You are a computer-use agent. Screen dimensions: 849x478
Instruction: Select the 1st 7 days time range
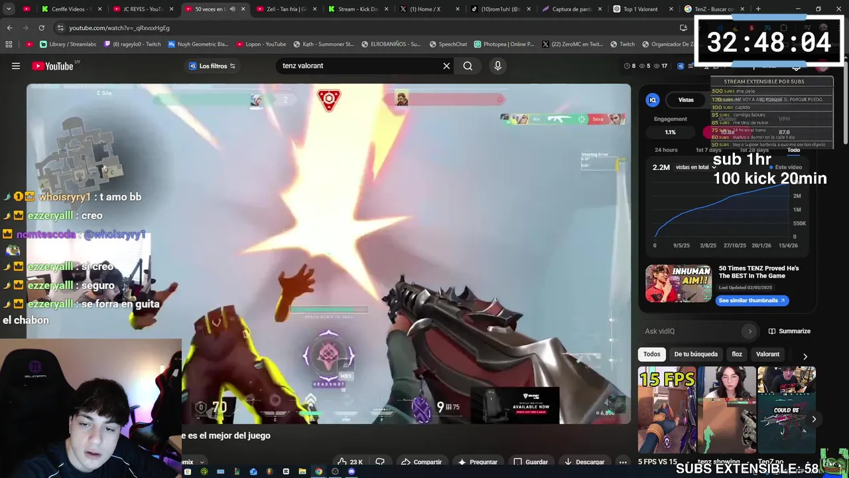[708, 150]
